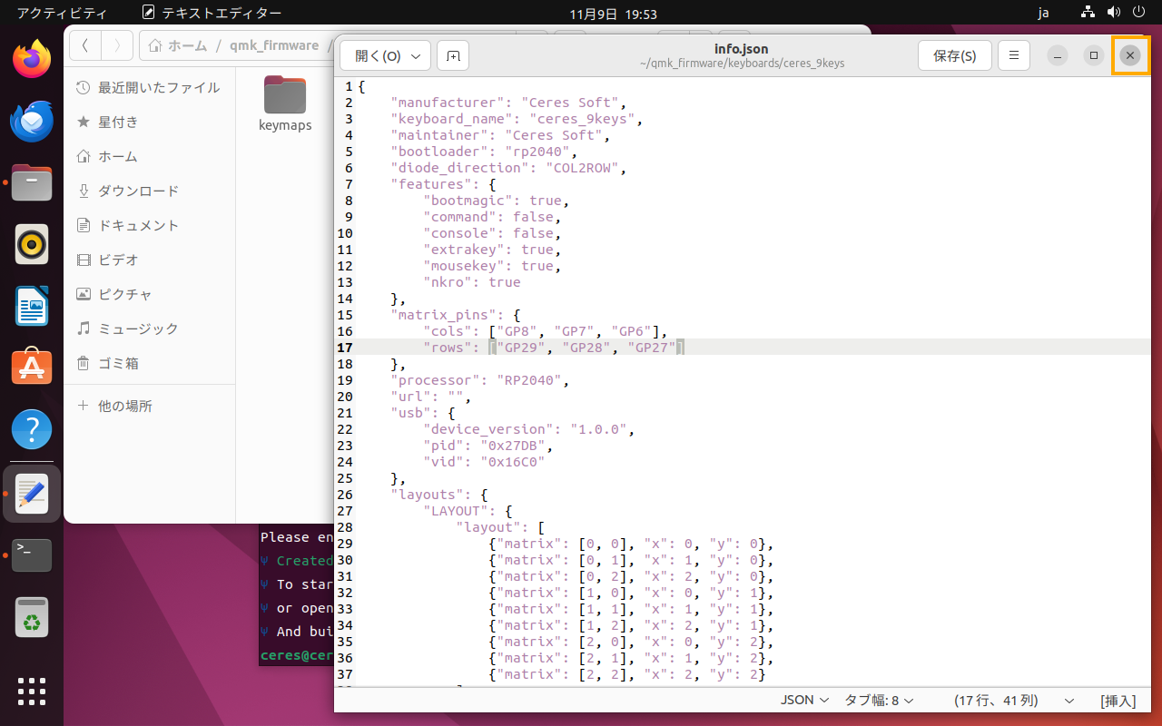Open the アクティビティ overview
This screenshot has width=1162, height=726.
pos(62,14)
